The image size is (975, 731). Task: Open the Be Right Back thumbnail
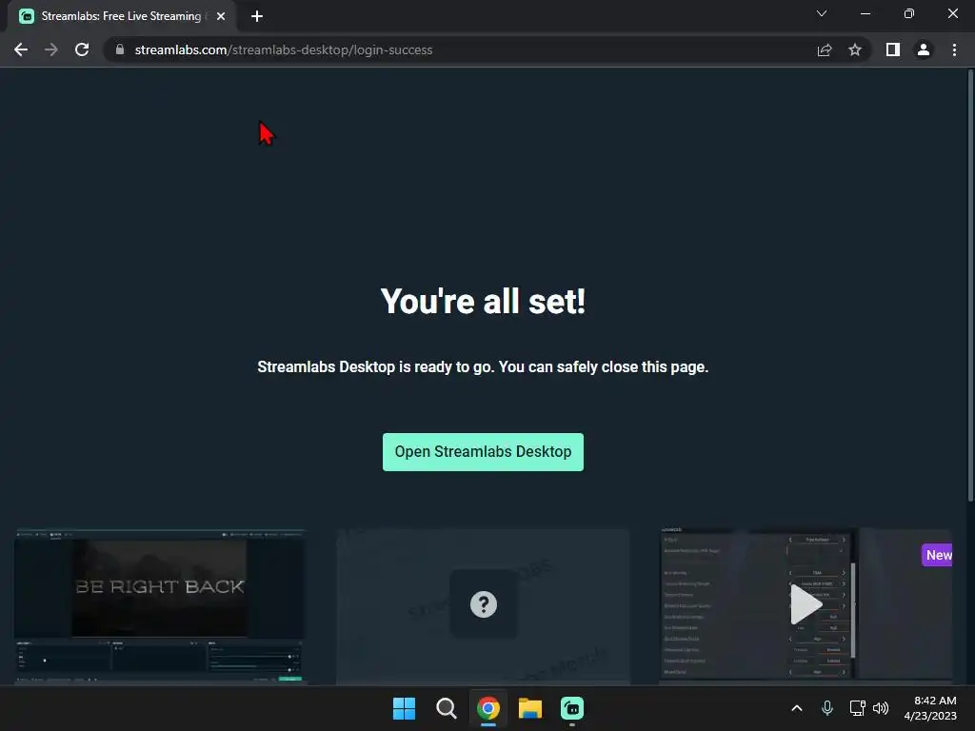[160, 606]
